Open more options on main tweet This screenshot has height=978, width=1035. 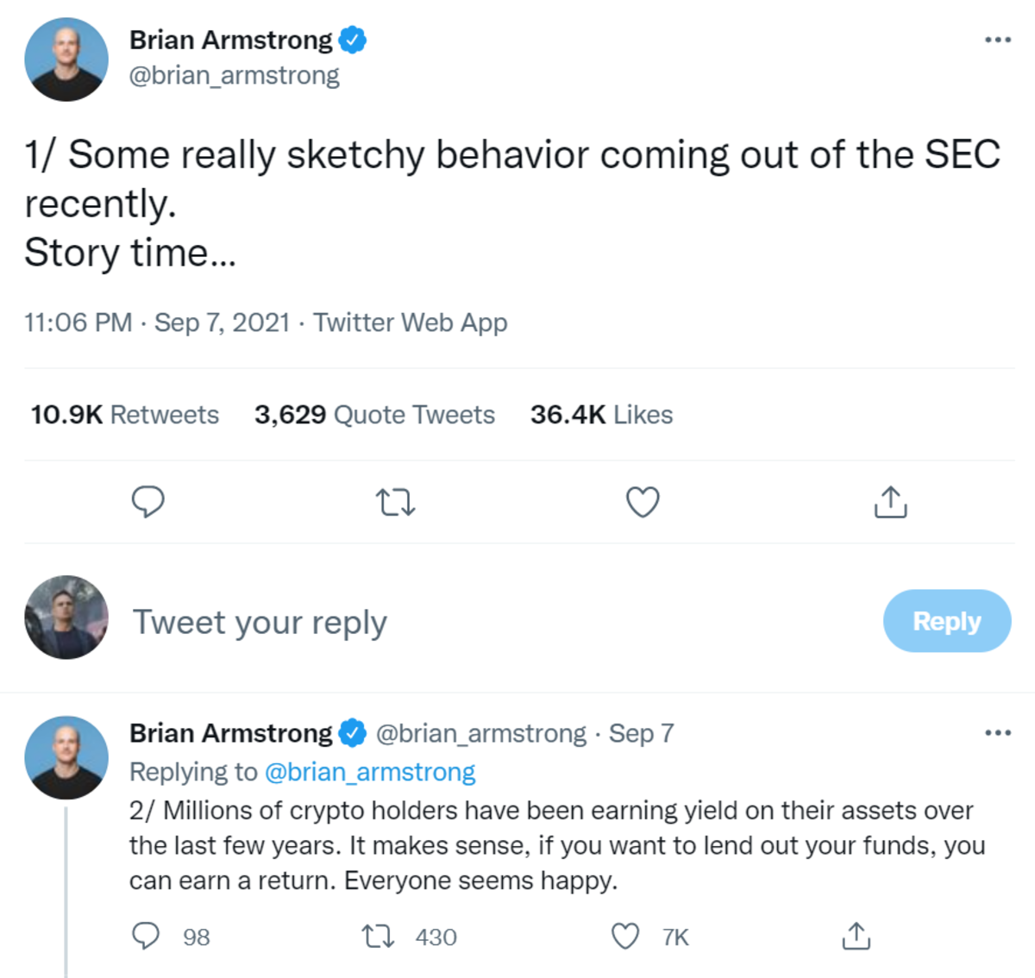point(997,40)
